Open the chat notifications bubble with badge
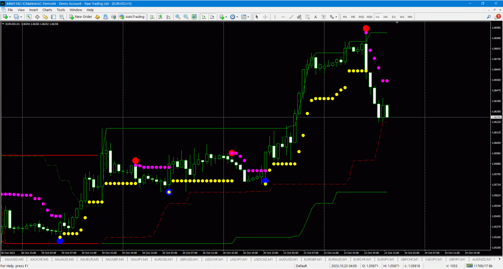Screen dimensions: 503x269 (x=498, y=17)
